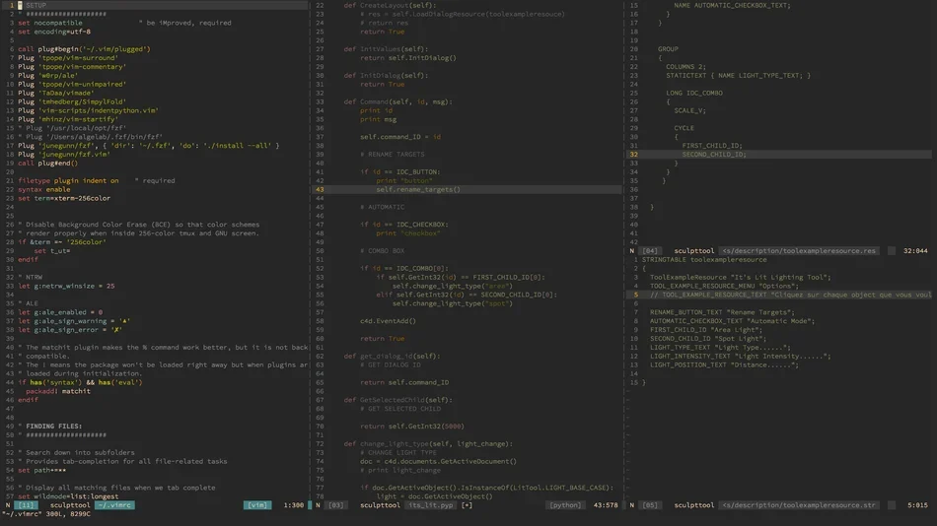Click the [python] filetype indicator in middle status line

click(565, 505)
